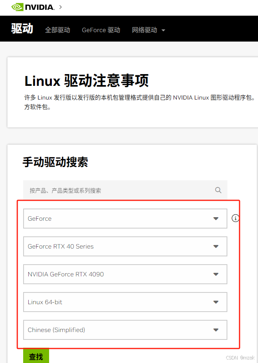The image size is (258, 363).
Task: Open the info icon beside GeForce dropdown
Action: tap(235, 218)
